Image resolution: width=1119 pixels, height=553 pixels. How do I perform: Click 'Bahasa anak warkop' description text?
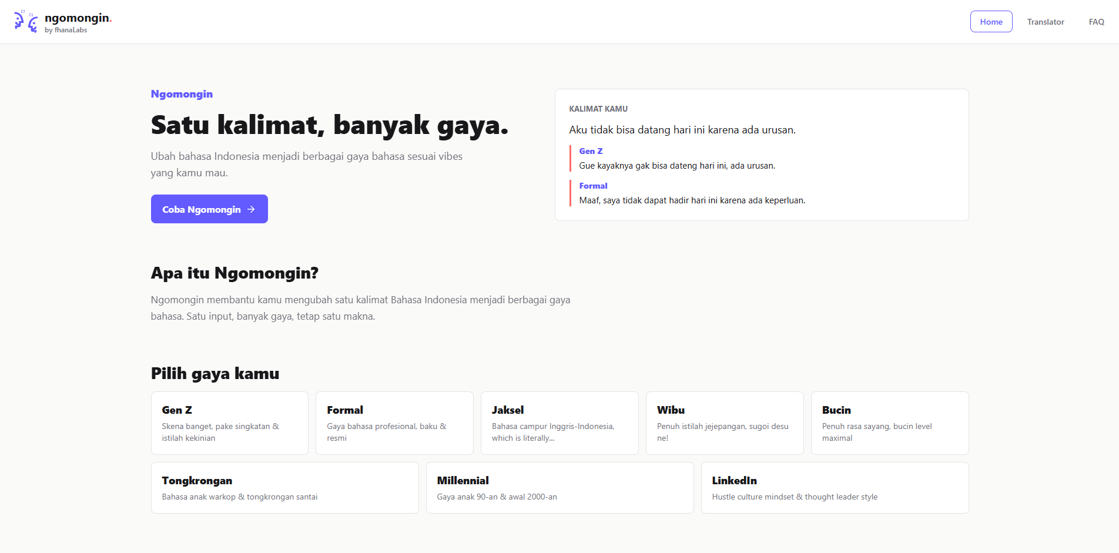pos(240,497)
